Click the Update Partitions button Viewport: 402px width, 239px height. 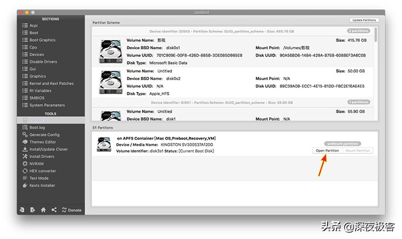363,20
